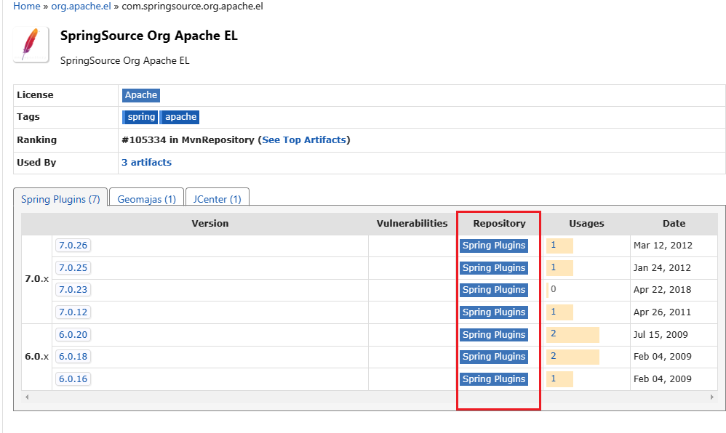The width and height of the screenshot is (726, 433).
Task: Open version 6.0.18
Action: pos(73,357)
